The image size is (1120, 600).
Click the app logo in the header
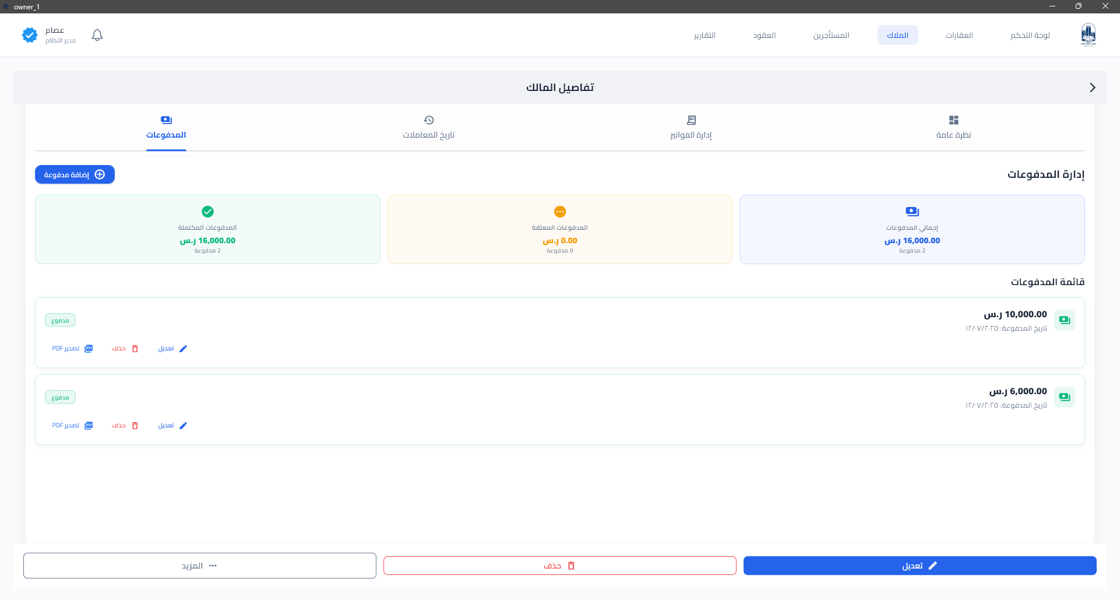tap(1088, 35)
